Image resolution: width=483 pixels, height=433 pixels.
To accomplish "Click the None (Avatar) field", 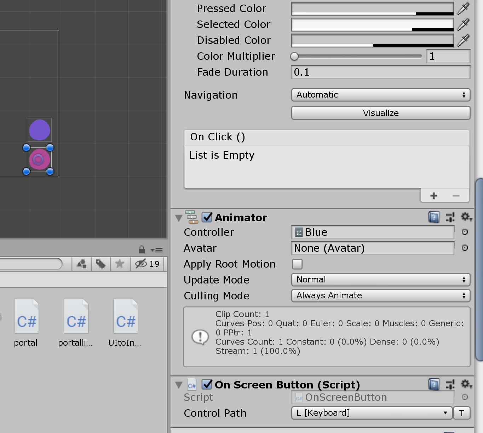I will pos(373,248).
